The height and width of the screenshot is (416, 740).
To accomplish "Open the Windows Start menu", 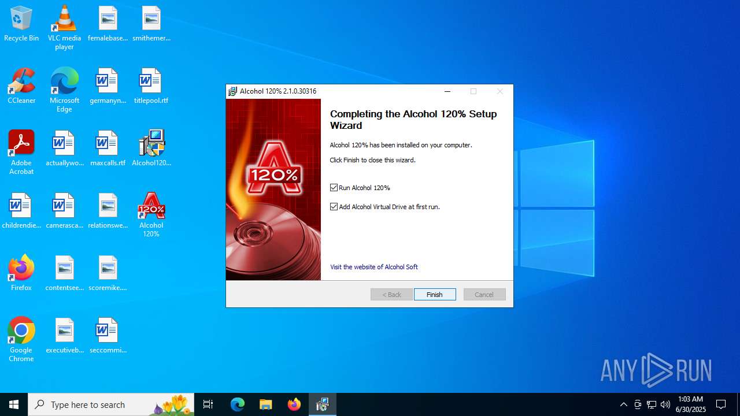I will point(14,404).
